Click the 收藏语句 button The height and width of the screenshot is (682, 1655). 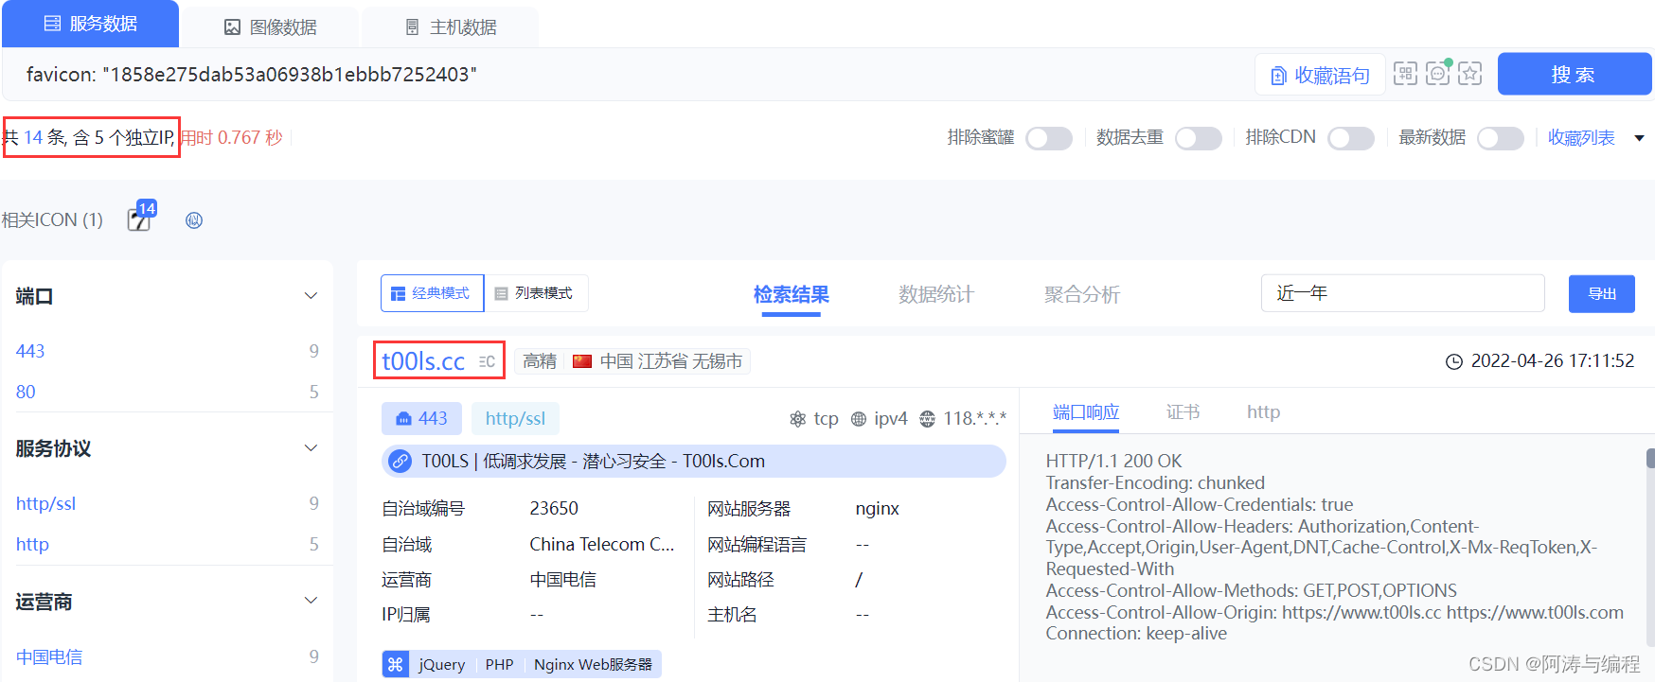[1320, 75]
